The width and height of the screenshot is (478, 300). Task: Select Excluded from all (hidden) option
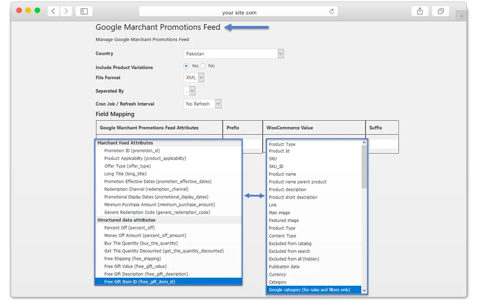point(314,259)
